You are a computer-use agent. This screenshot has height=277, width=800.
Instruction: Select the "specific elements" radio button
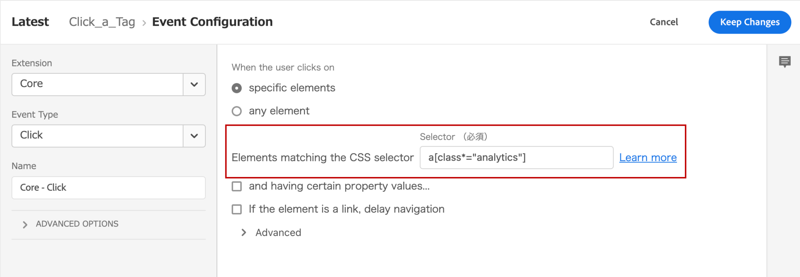point(236,88)
